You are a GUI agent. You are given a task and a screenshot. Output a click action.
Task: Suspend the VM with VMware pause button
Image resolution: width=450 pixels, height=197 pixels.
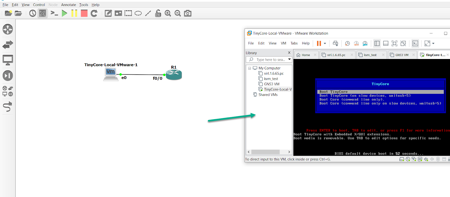click(x=319, y=43)
